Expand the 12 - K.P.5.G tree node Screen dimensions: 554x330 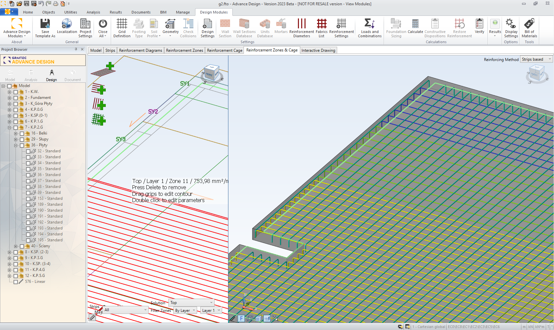click(9, 276)
